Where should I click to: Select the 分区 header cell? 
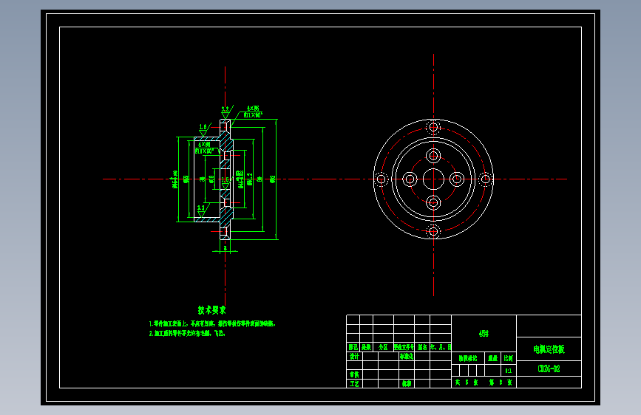point(383,347)
